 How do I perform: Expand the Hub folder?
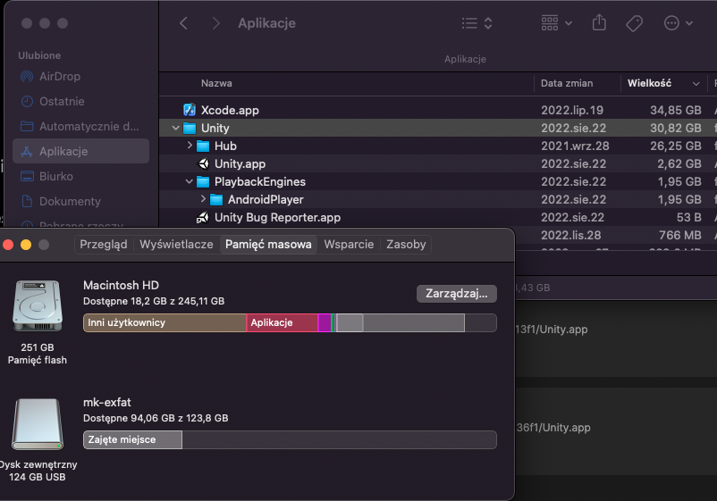(190, 146)
